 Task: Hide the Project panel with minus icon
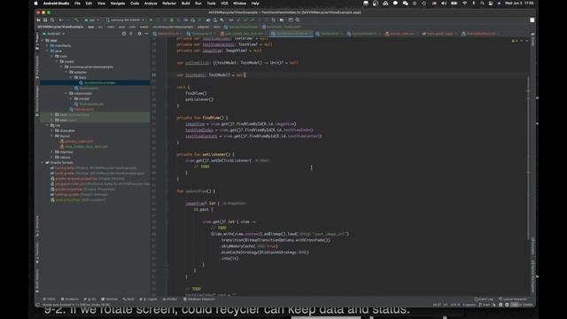coord(146,34)
